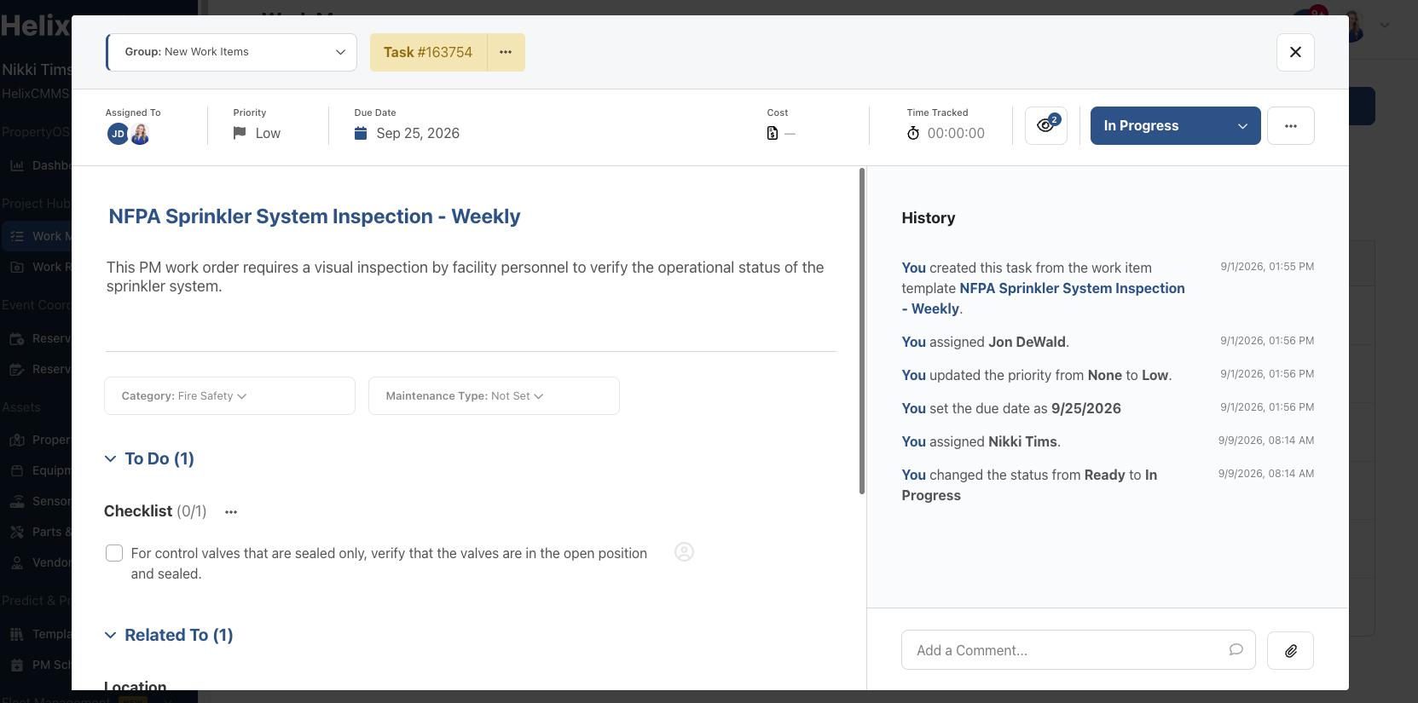1418x703 pixels.
Task: Click the Task #163754 label
Action: pos(428,52)
